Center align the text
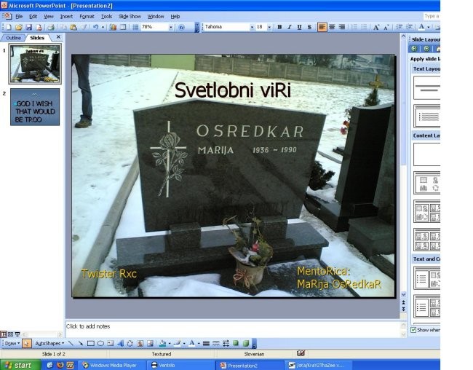Image resolution: width=473 pixels, height=370 pixels. click(x=332, y=27)
